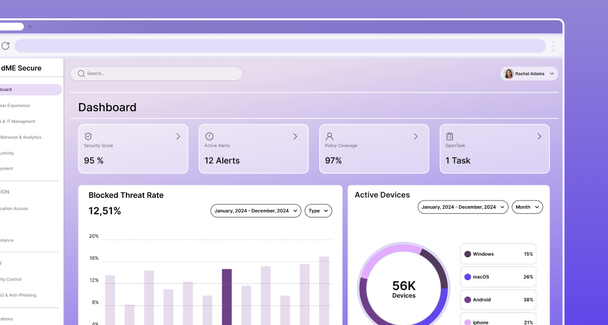
Task: Focus the Search field
Action: (x=156, y=73)
